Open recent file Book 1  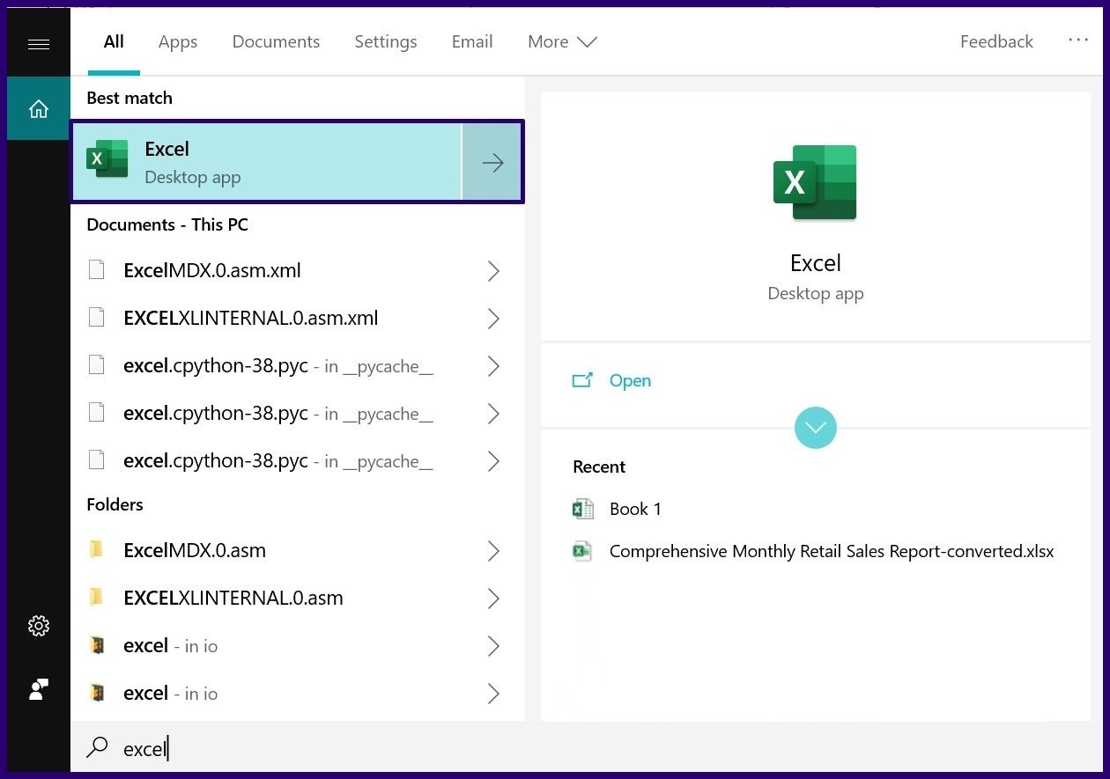(635, 509)
